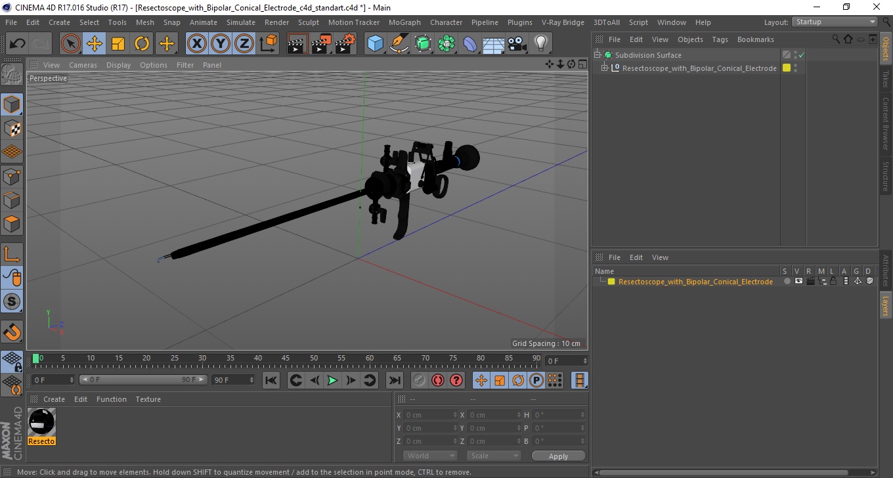
Task: Activate the Scale tool
Action: coord(118,44)
